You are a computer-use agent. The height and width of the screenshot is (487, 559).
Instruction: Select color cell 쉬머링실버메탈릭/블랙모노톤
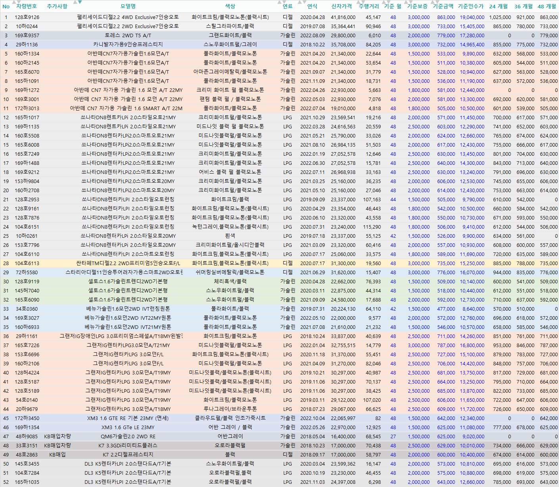pyautogui.click(x=230, y=273)
